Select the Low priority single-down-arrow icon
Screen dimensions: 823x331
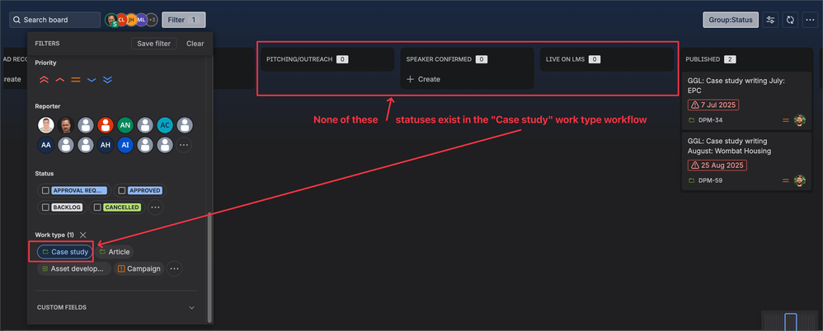[92, 80]
